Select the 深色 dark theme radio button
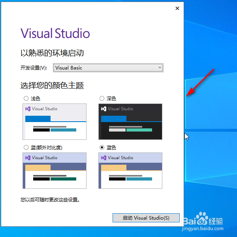The height and width of the screenshot is (237, 237). click(x=102, y=98)
